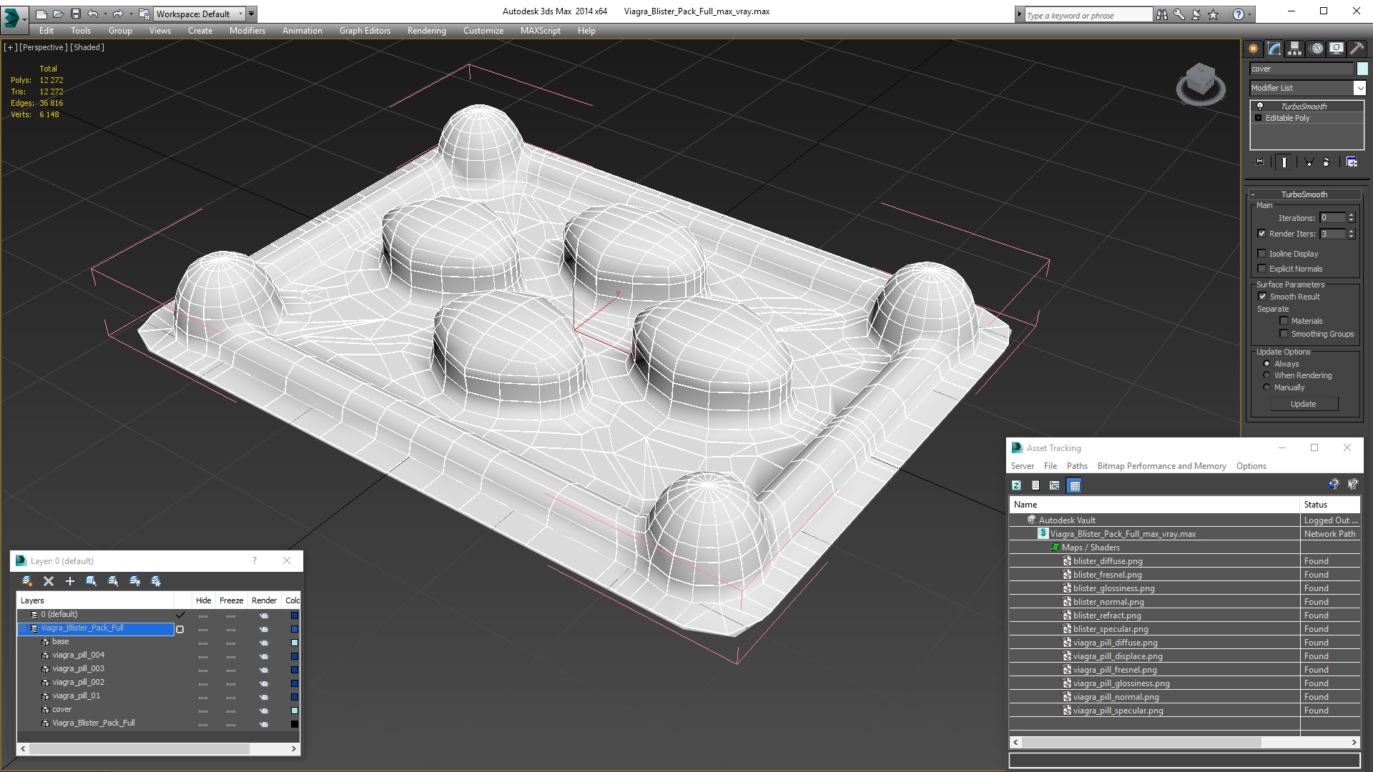Toggle Show End Result icon
The height and width of the screenshot is (772, 1373).
1284,162
